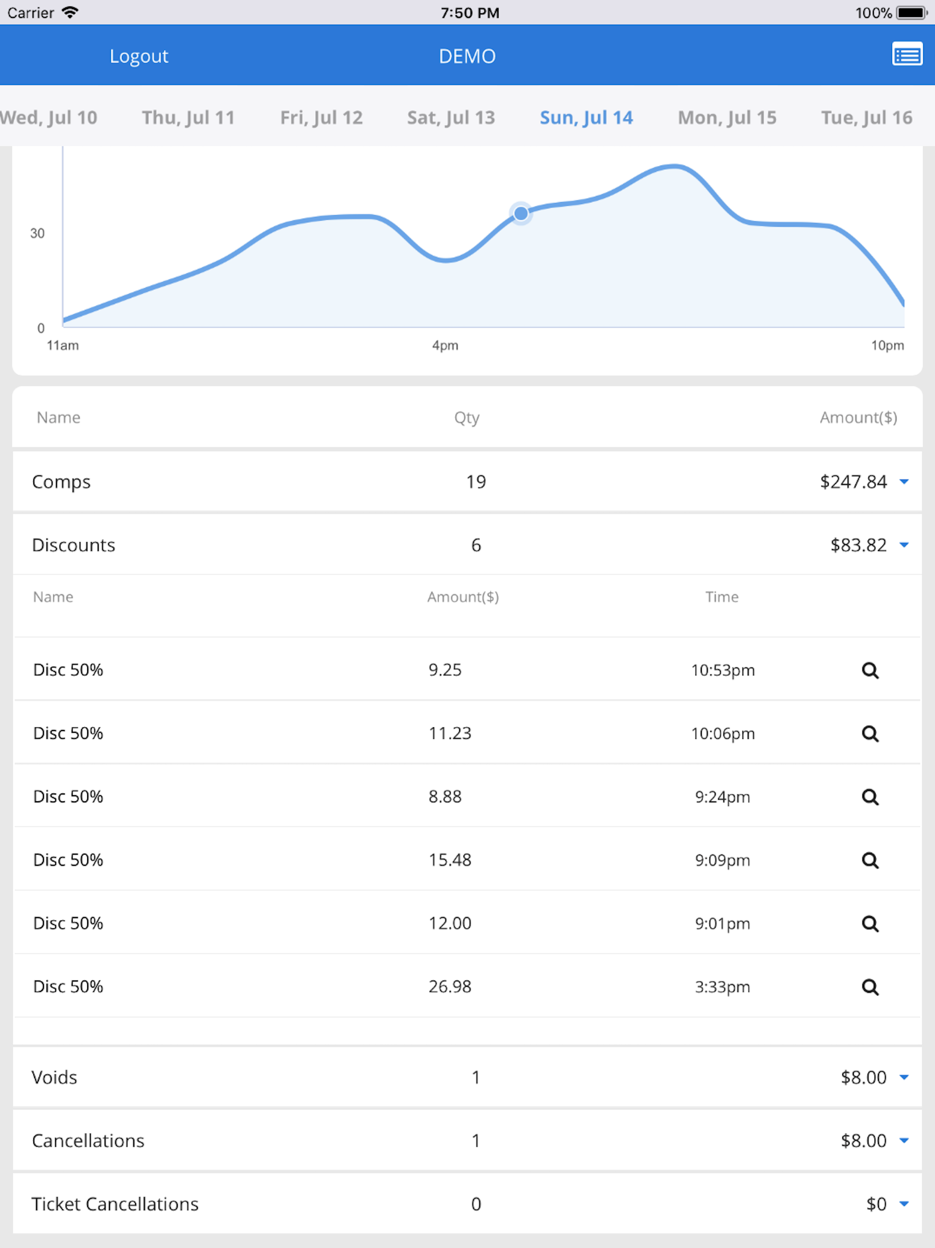The width and height of the screenshot is (935, 1248).
Task: Collapse the Discounts section arrow
Action: tap(904, 545)
